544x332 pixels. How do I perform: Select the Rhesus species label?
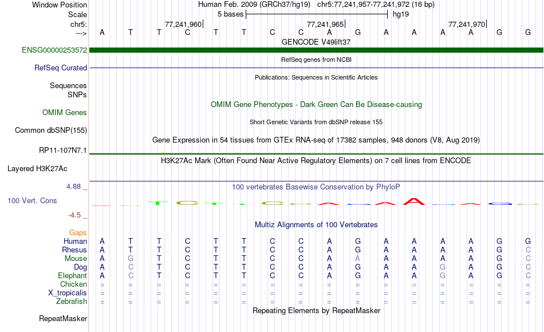(74, 250)
